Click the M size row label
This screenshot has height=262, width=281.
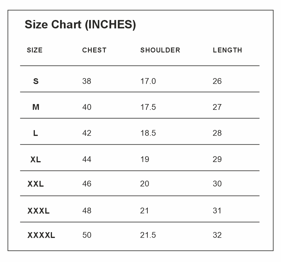click(36, 107)
